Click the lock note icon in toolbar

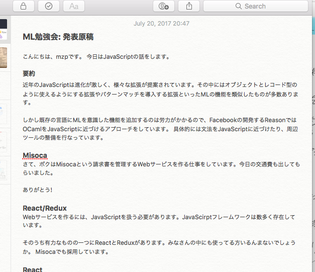(24, 6)
